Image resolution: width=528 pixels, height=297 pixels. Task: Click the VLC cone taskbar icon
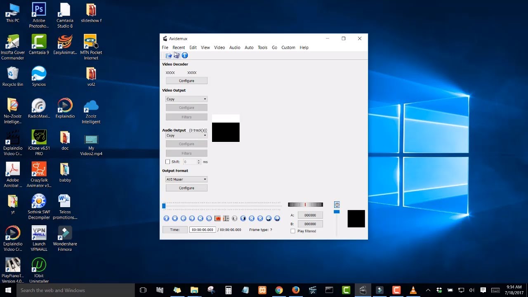[x=413, y=290]
